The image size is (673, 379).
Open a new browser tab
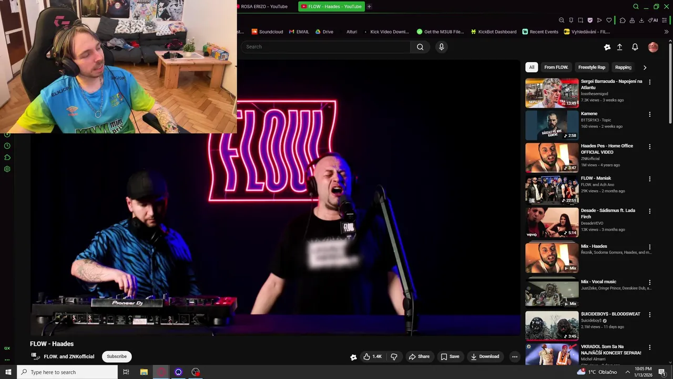[x=369, y=6]
